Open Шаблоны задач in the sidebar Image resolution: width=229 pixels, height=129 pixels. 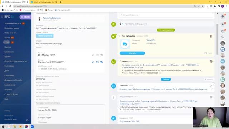(x=11, y=28)
